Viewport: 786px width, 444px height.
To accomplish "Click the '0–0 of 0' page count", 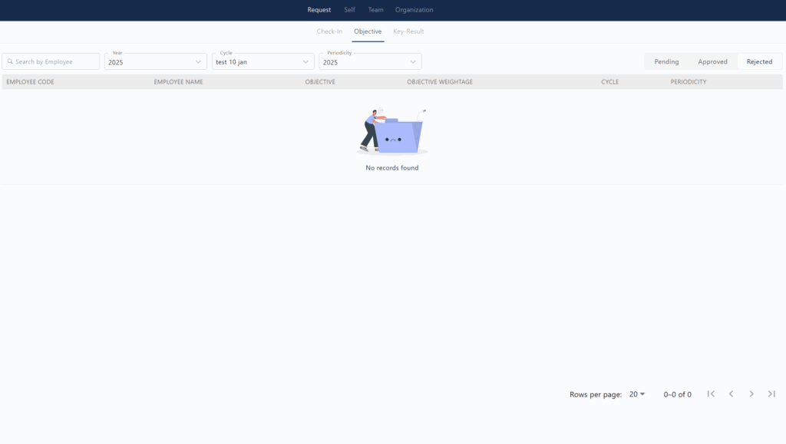I will coord(677,394).
